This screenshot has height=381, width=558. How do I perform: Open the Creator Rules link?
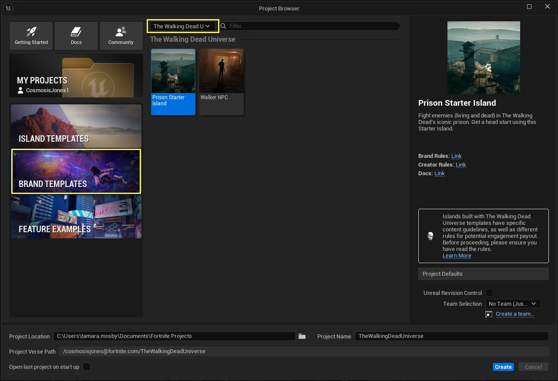click(461, 165)
